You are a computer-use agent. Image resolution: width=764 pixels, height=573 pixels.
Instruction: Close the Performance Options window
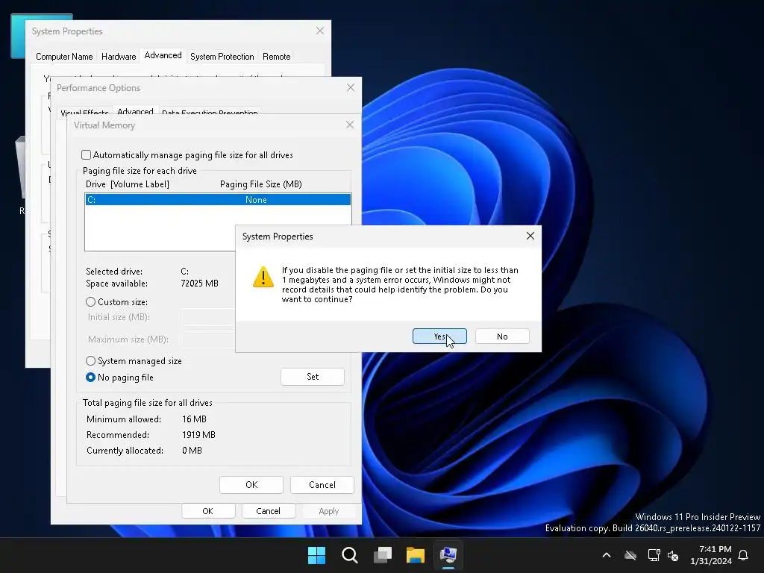351,87
